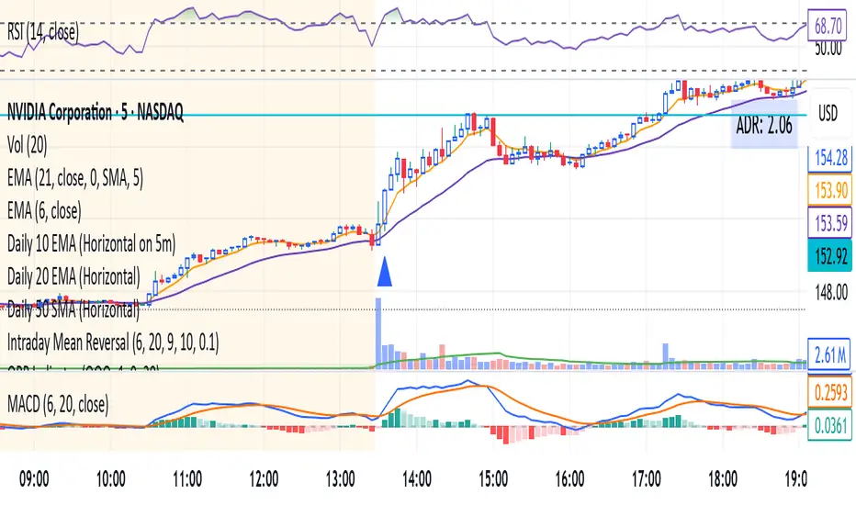
Task: Select the EMA (21, close, 0, SMA, 5) legend
Action: click(75, 178)
